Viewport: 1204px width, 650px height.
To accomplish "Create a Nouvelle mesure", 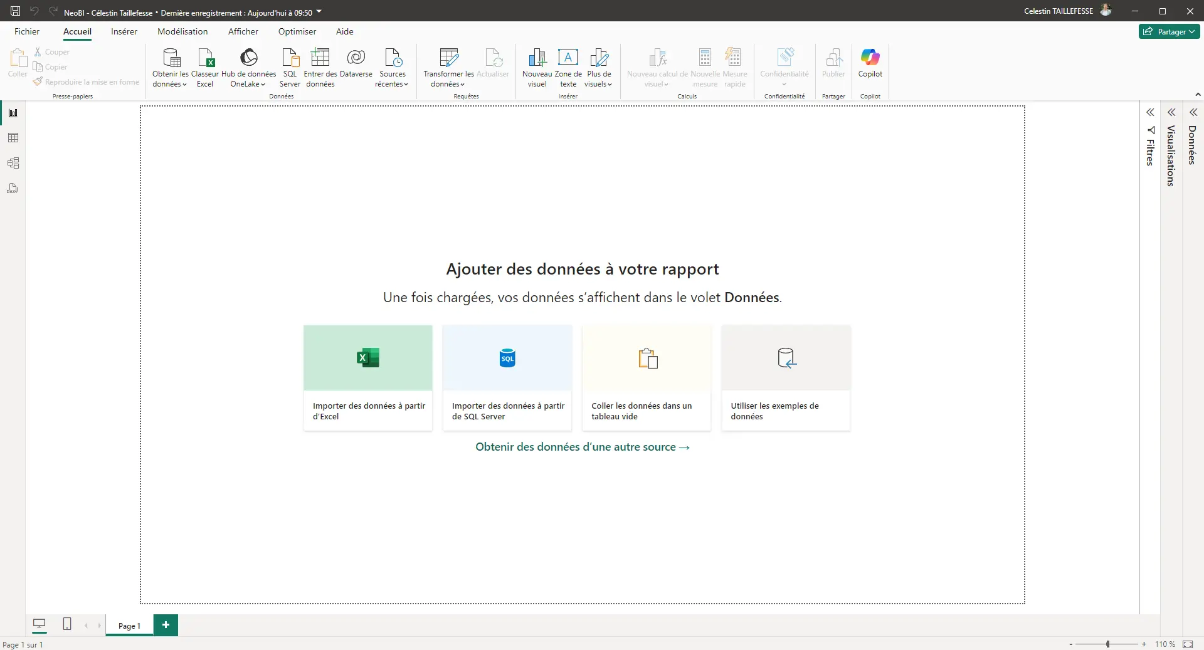I will click(x=705, y=68).
